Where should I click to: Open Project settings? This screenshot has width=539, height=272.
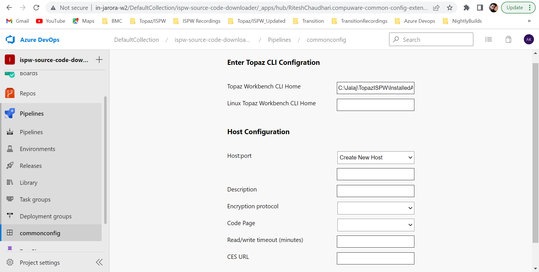tap(40, 262)
